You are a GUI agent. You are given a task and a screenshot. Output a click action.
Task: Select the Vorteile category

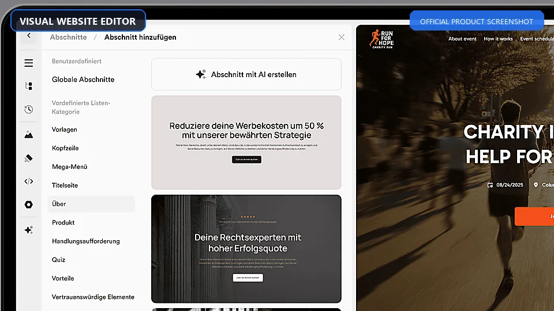pos(62,278)
